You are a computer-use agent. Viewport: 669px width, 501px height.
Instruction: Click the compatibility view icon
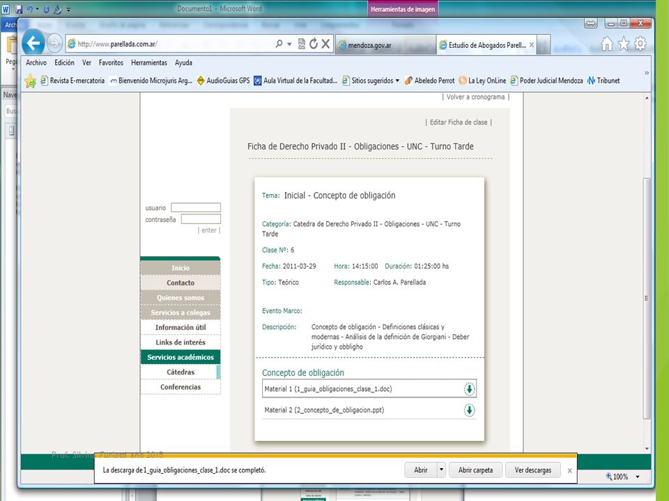coord(302,43)
